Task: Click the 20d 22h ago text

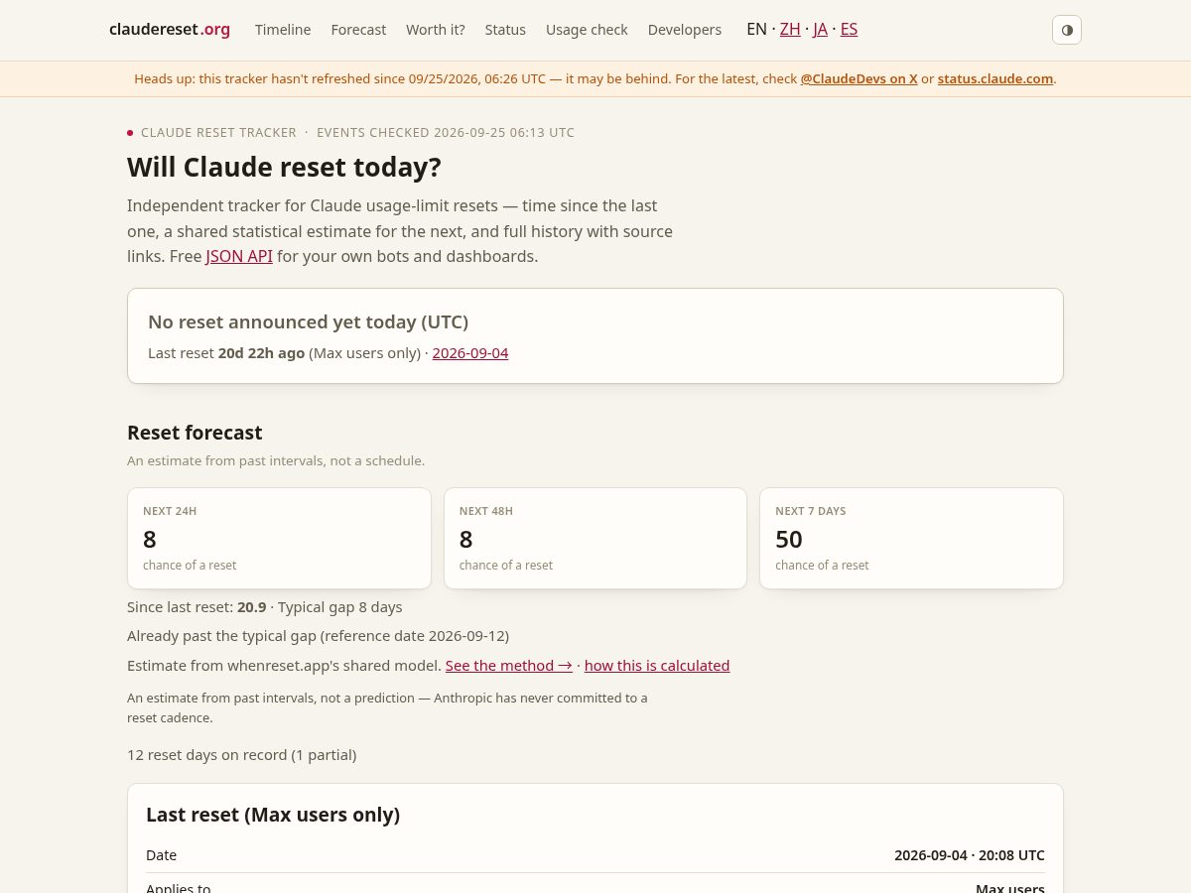Action: pyautogui.click(x=261, y=352)
